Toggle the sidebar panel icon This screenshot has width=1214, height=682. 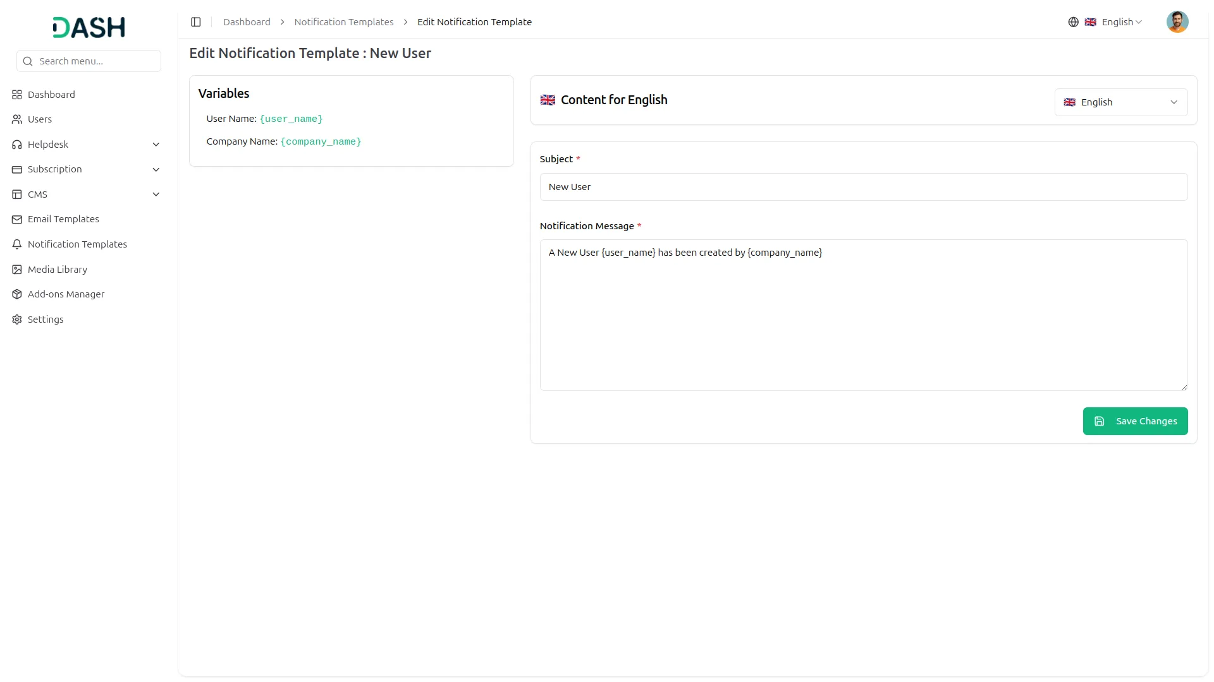pyautogui.click(x=196, y=22)
